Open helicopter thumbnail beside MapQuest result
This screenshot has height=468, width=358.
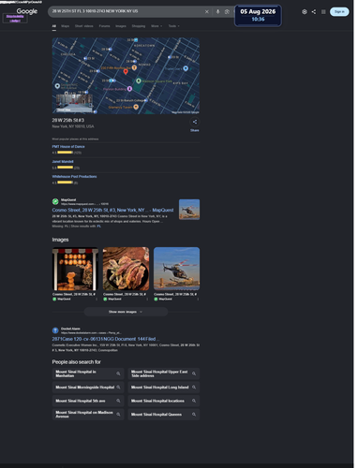[189, 210]
